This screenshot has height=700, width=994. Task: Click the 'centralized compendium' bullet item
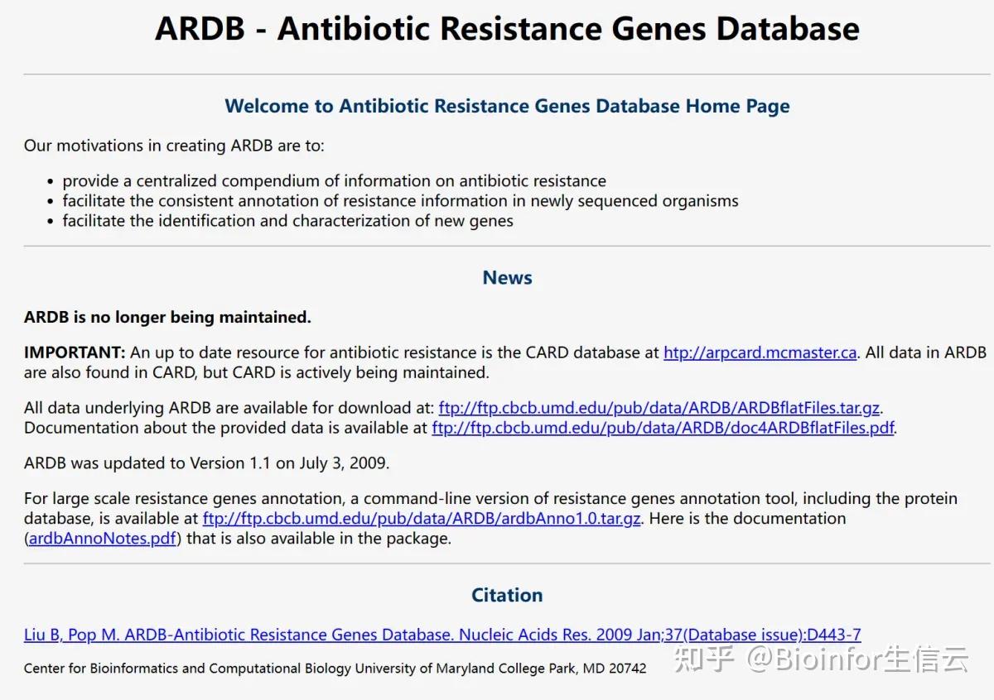(x=334, y=180)
